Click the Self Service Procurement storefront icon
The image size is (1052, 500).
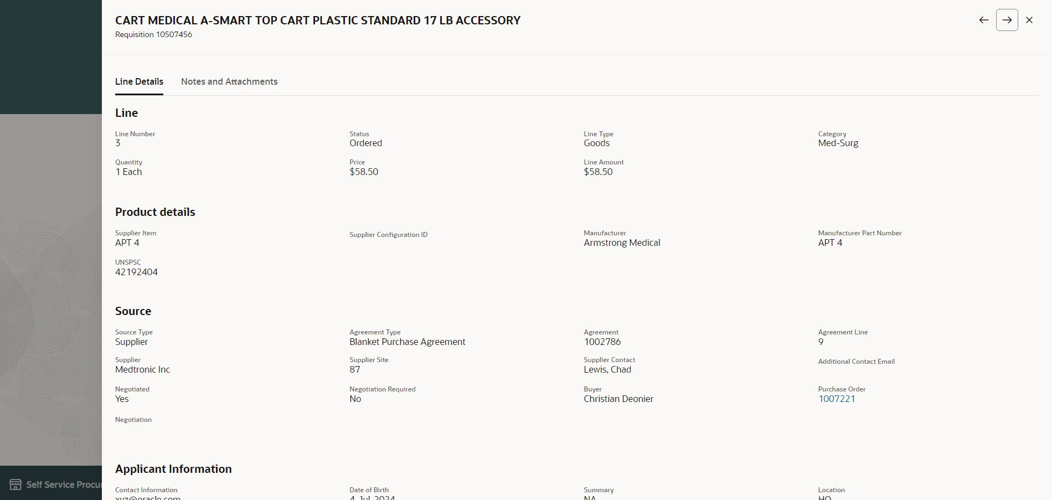tap(16, 484)
